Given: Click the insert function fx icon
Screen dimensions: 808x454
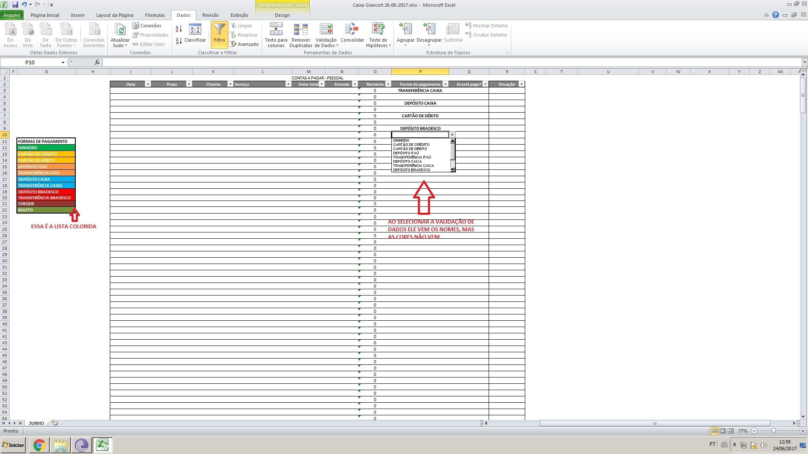Looking at the screenshot, I should coord(97,62).
